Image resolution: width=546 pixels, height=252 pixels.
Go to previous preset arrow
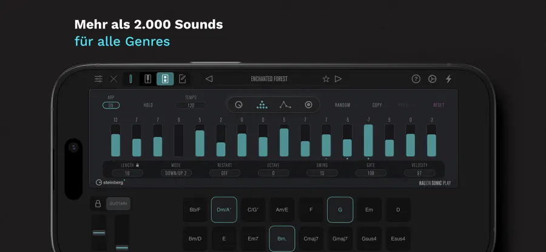209,79
